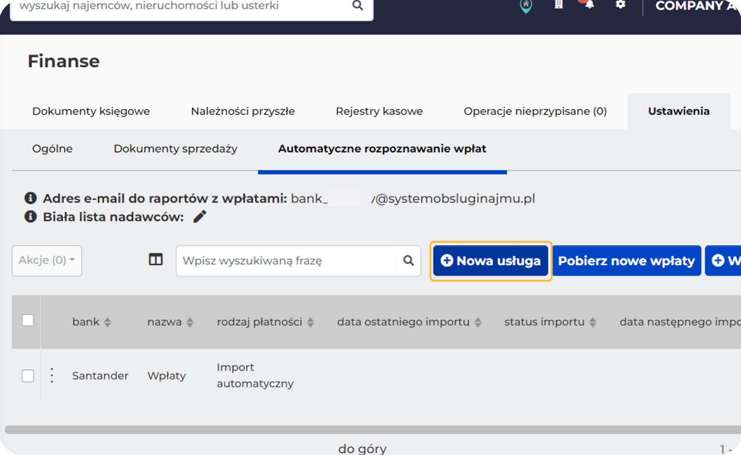741x455 pixels.
Task: Click the Pobierz nowe wpłaty button
Action: [626, 260]
